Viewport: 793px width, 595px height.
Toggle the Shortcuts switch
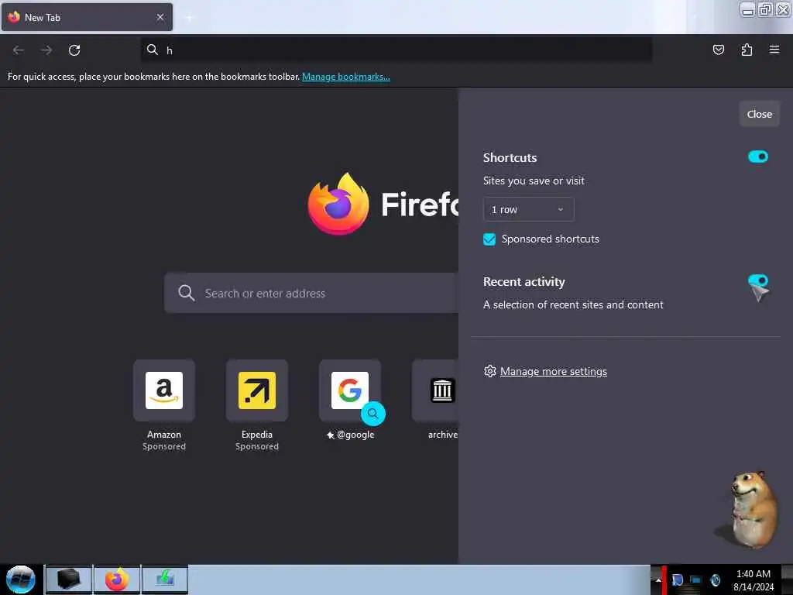[x=757, y=156]
